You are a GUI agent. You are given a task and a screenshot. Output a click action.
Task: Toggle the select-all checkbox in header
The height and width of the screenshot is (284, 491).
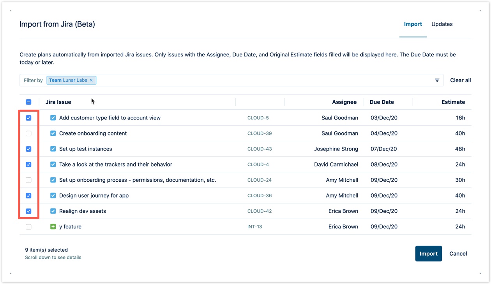(x=28, y=102)
